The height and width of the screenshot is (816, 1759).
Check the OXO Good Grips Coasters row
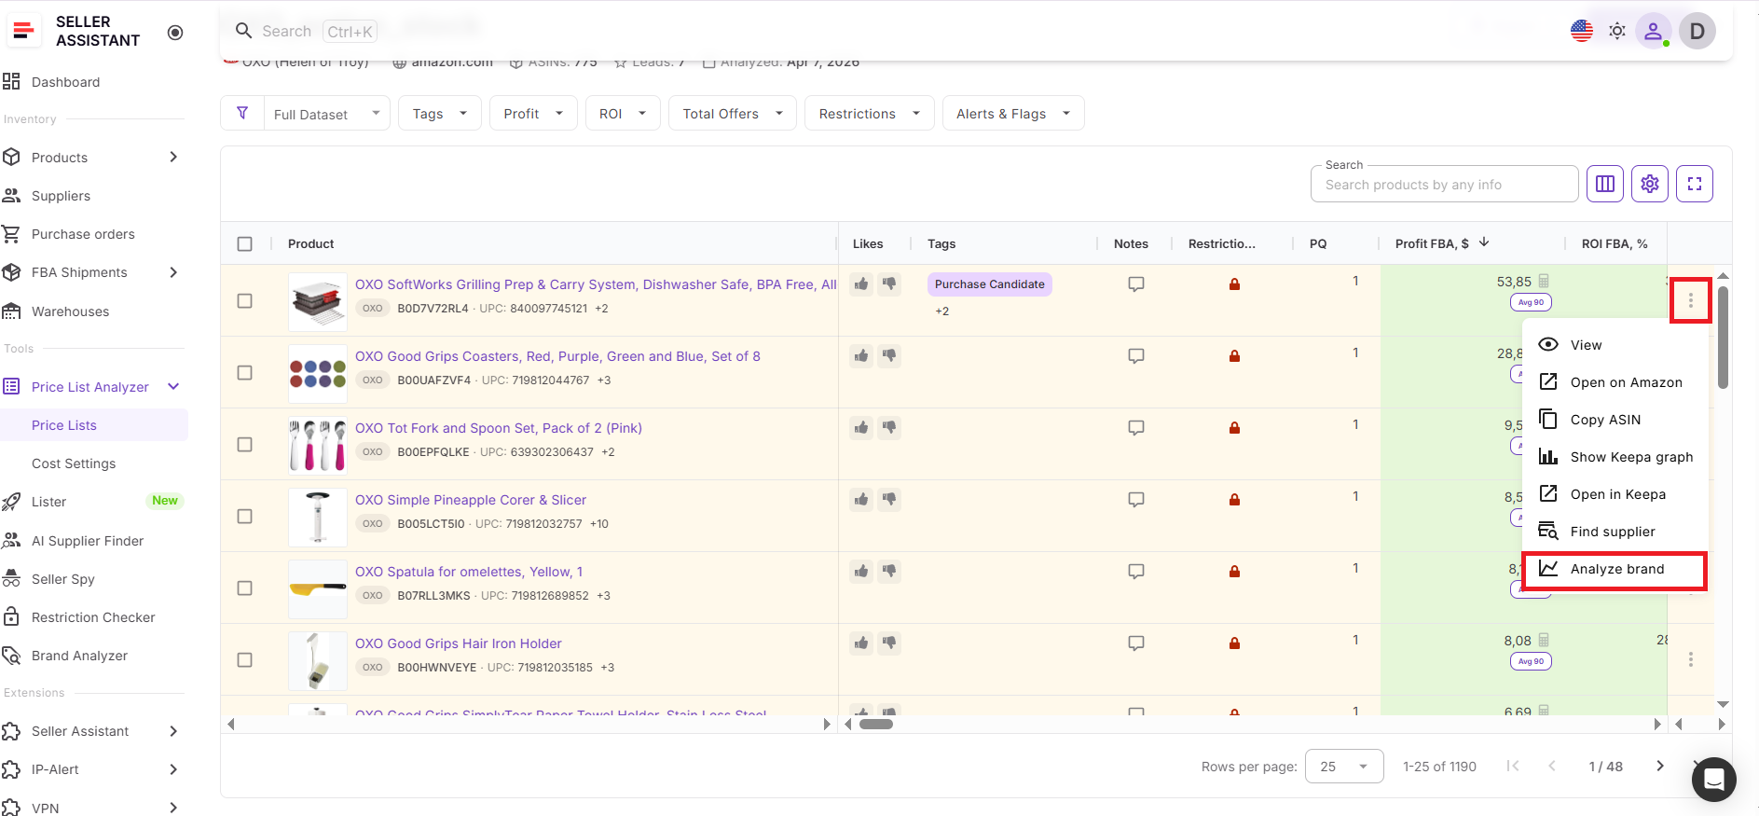click(245, 372)
